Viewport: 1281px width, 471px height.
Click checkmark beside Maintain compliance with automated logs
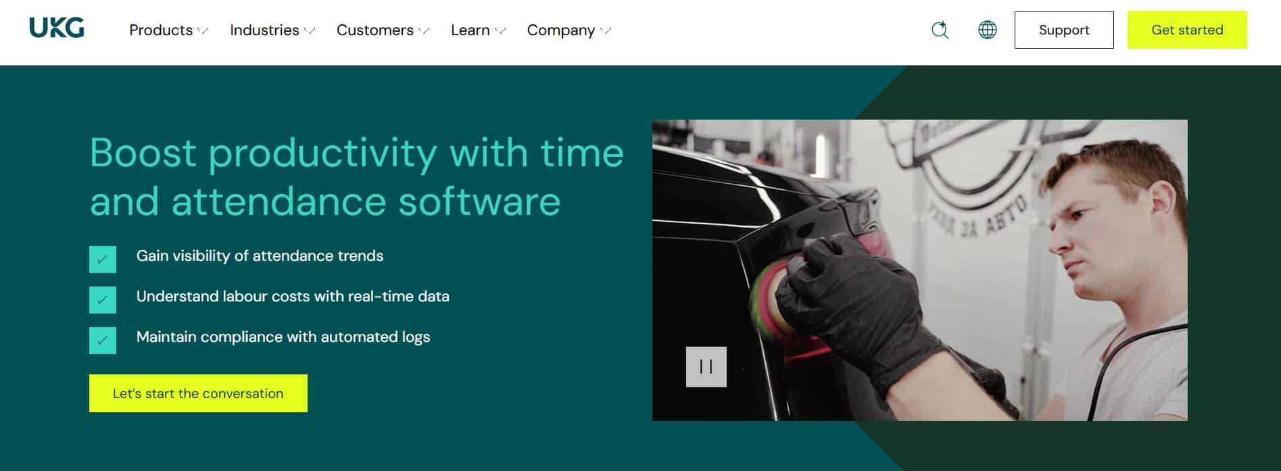103,341
